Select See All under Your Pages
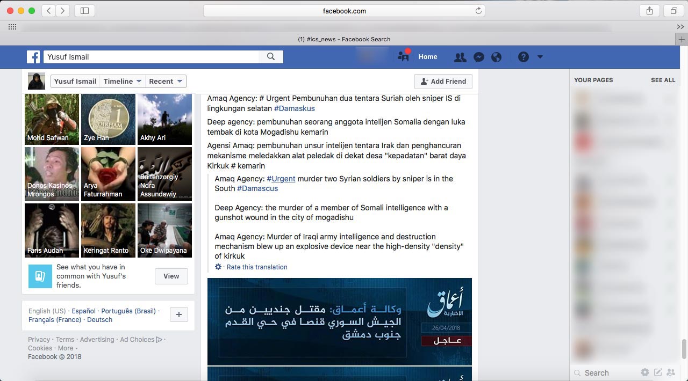 (x=663, y=80)
